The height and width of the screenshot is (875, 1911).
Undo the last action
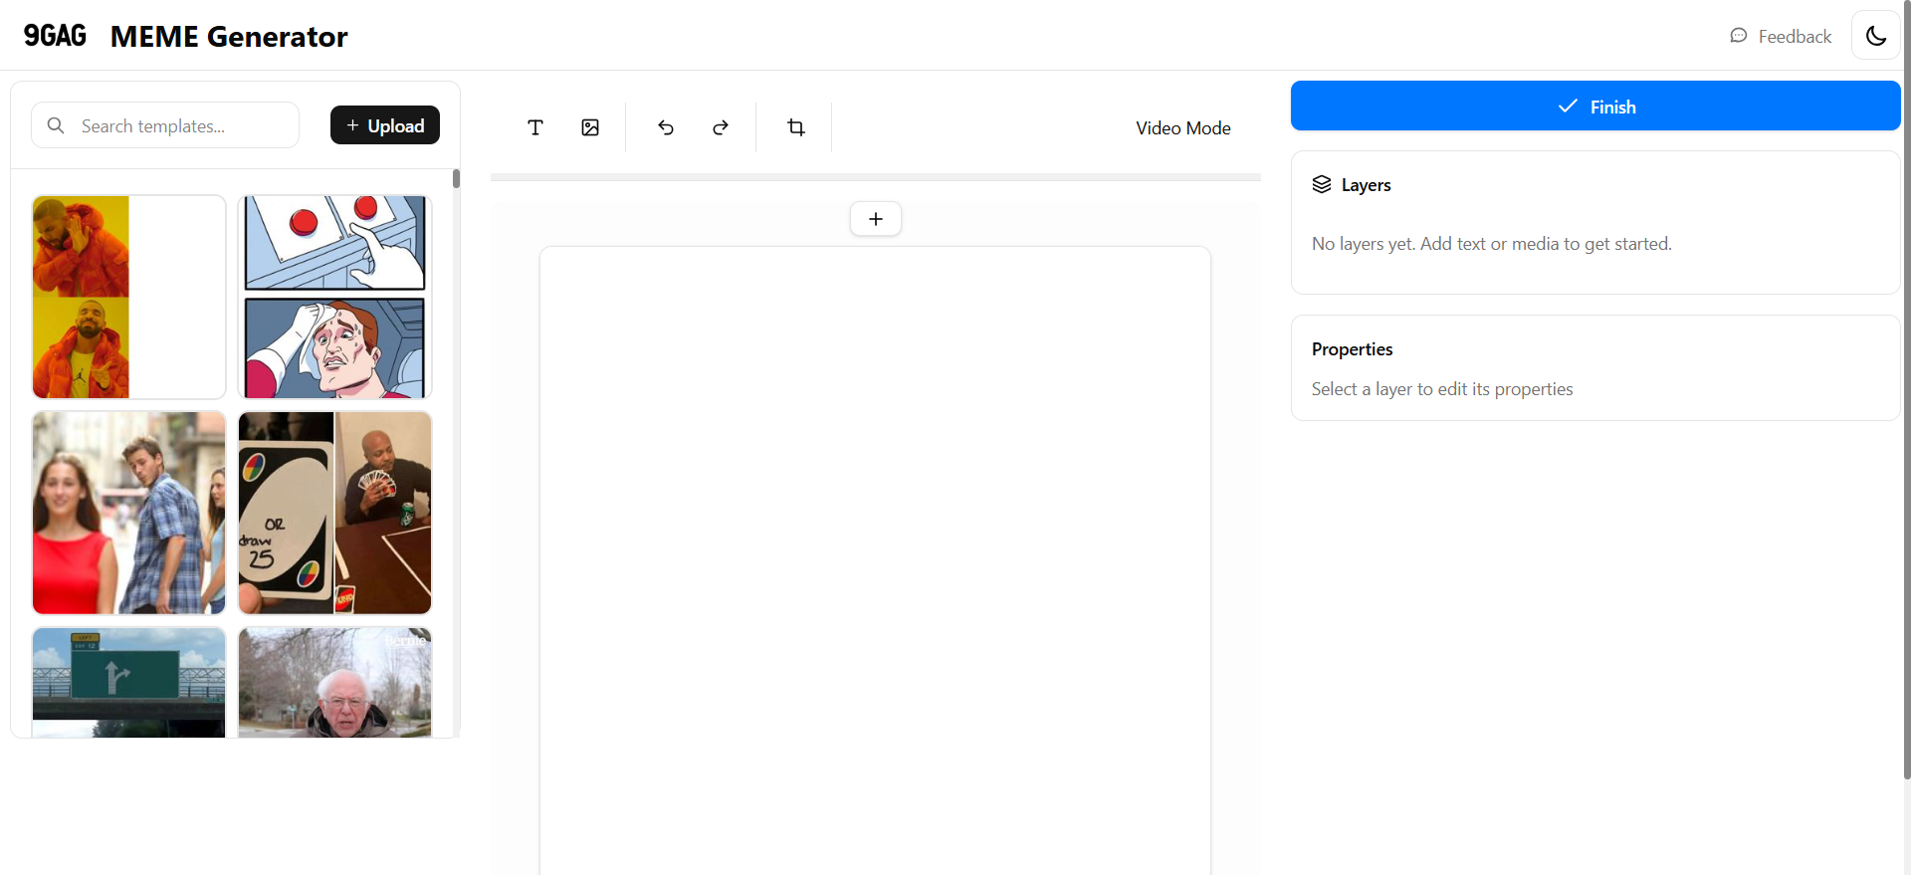click(x=666, y=127)
